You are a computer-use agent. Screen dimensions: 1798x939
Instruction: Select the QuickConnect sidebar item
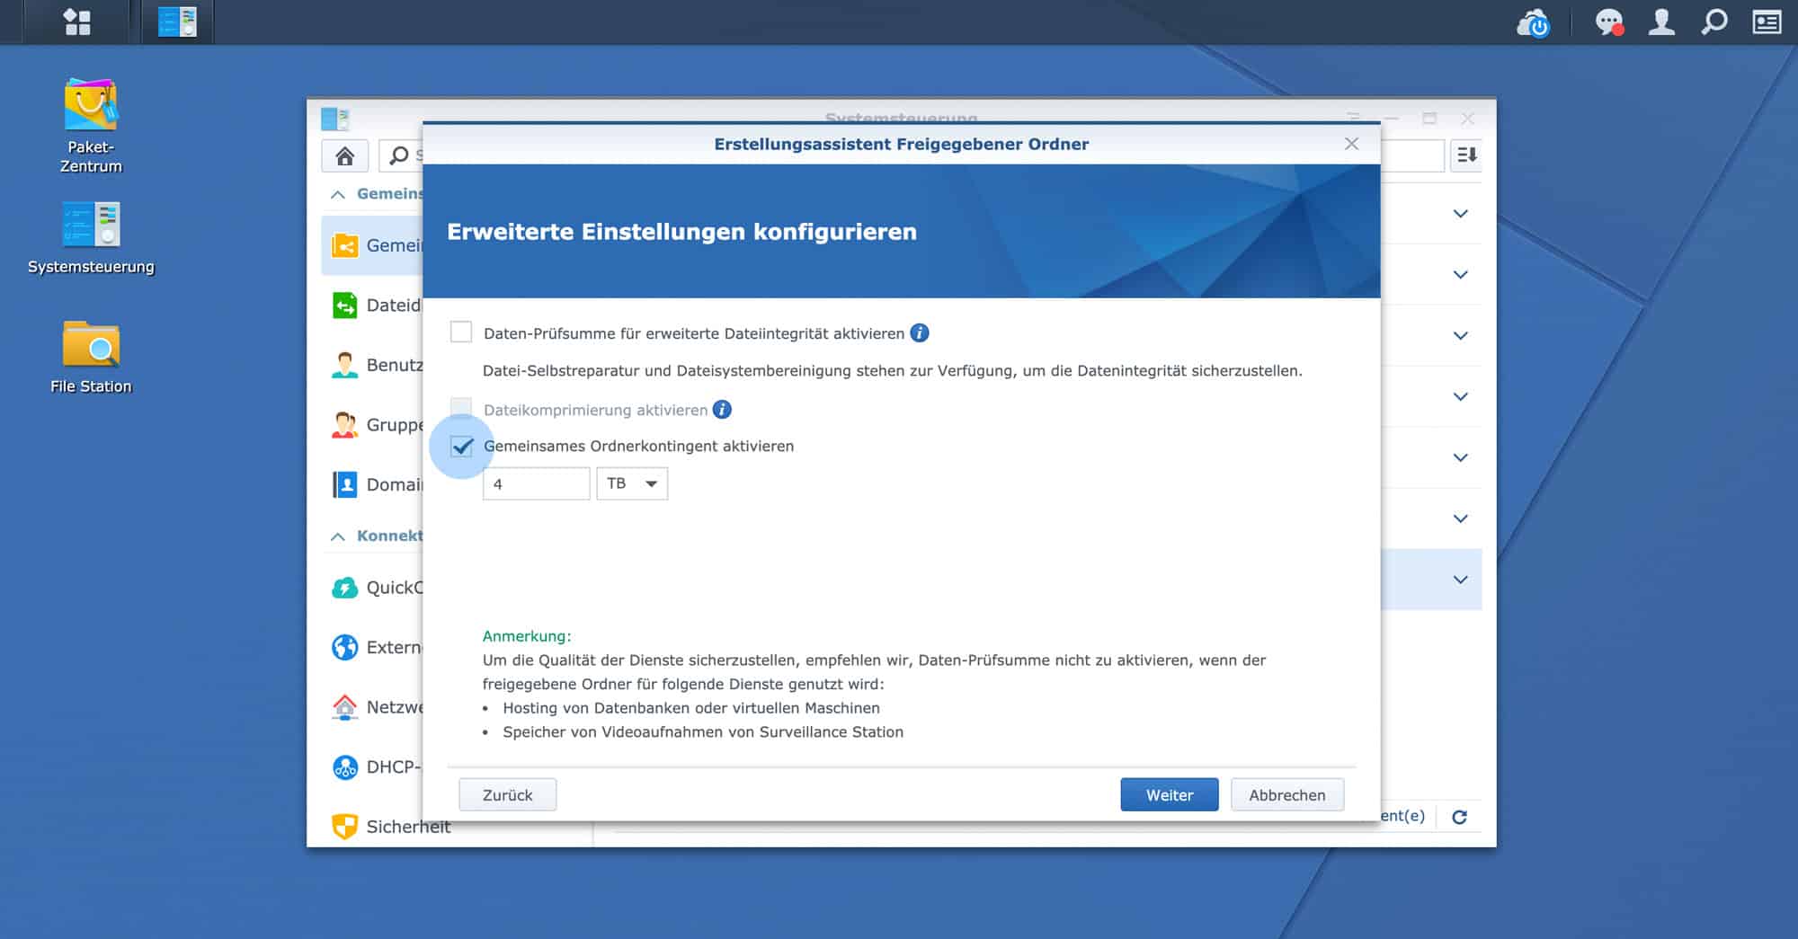coord(372,588)
